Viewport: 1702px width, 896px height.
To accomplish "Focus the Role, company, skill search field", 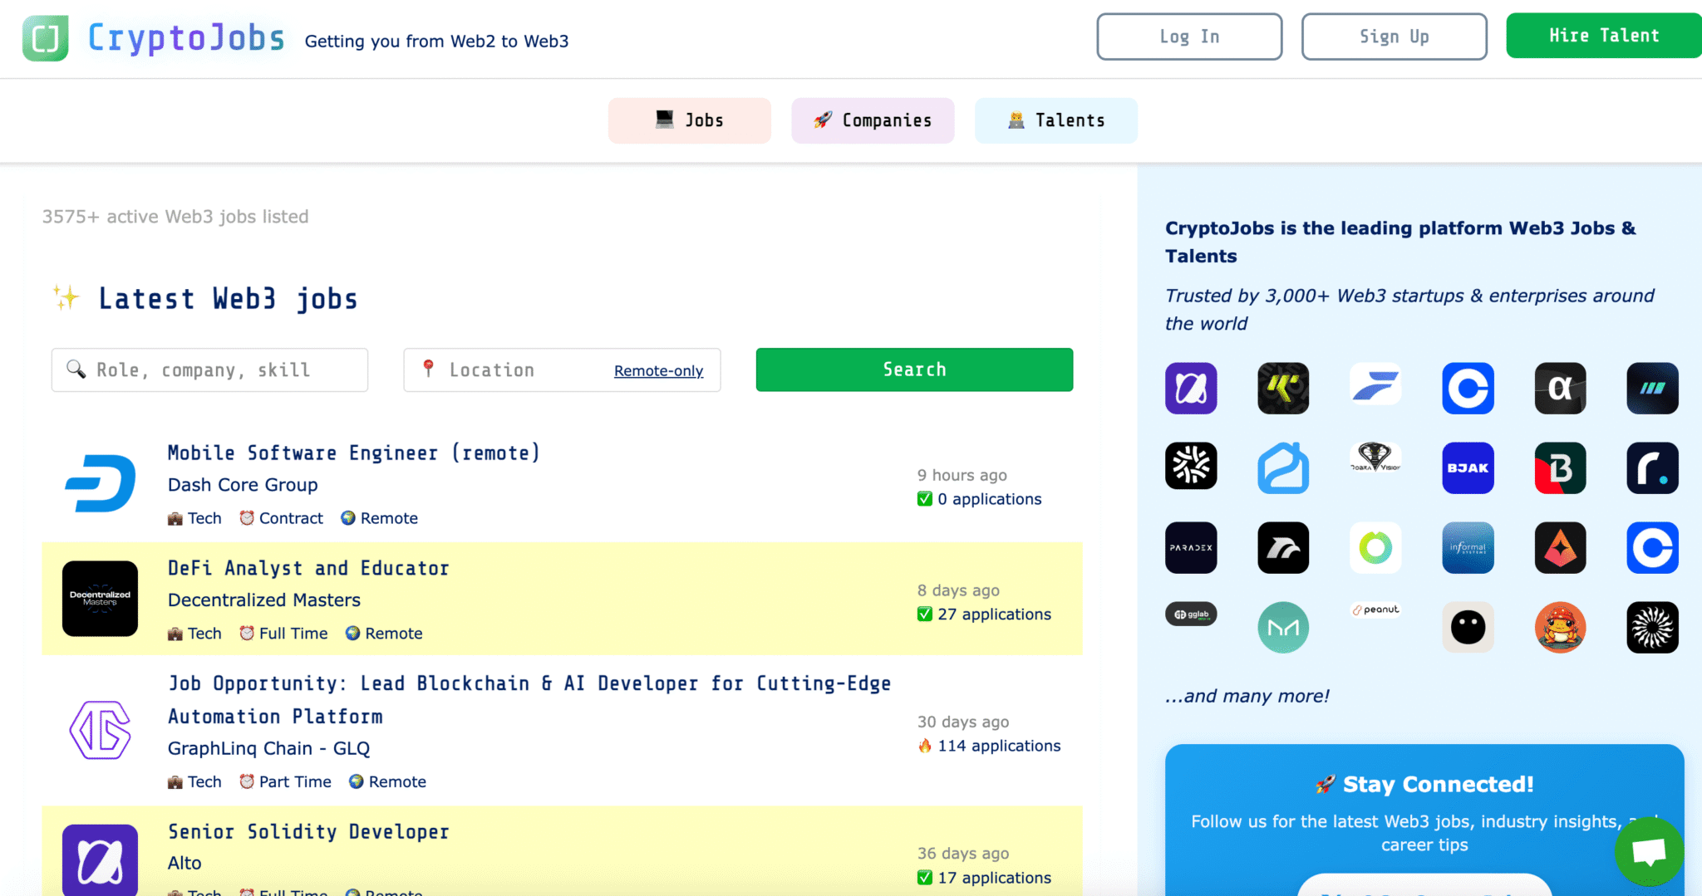I will 209,370.
